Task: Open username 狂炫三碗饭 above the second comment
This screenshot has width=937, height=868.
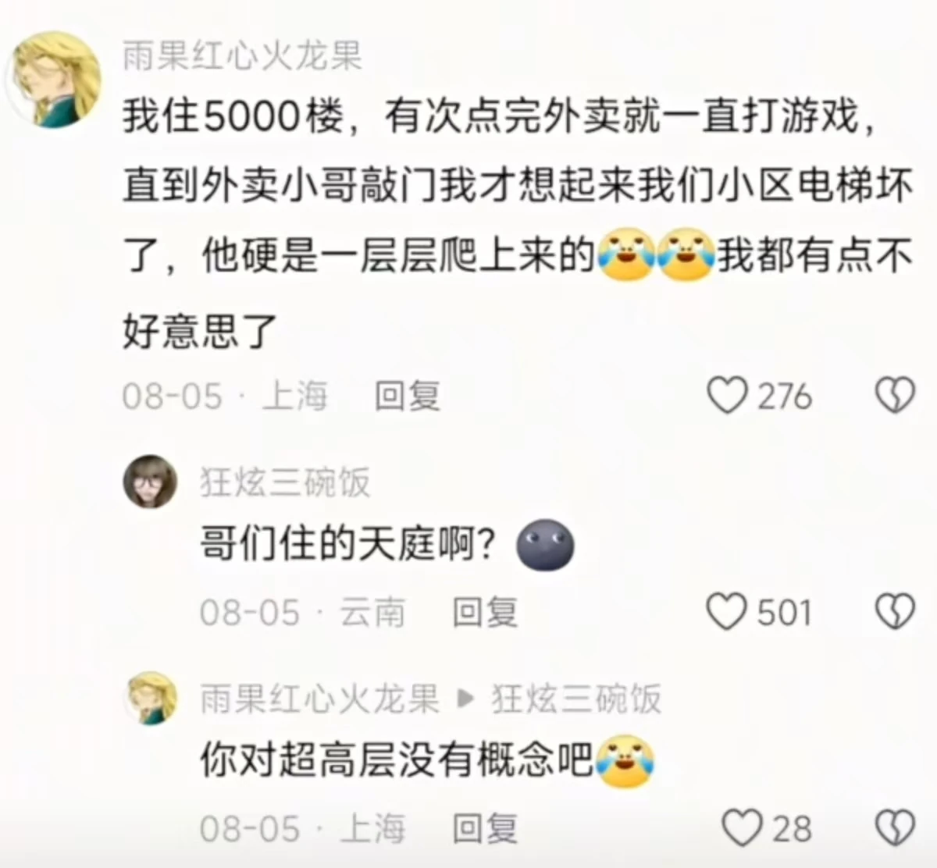Action: pyautogui.click(x=285, y=482)
